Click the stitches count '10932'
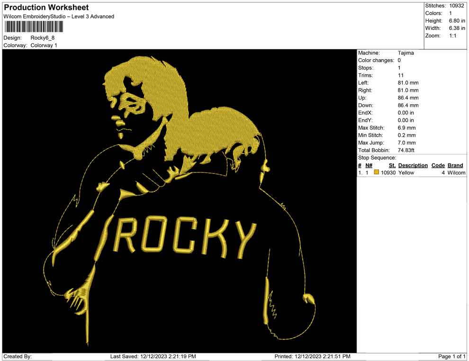The height and width of the screenshot is (361, 469). point(456,6)
